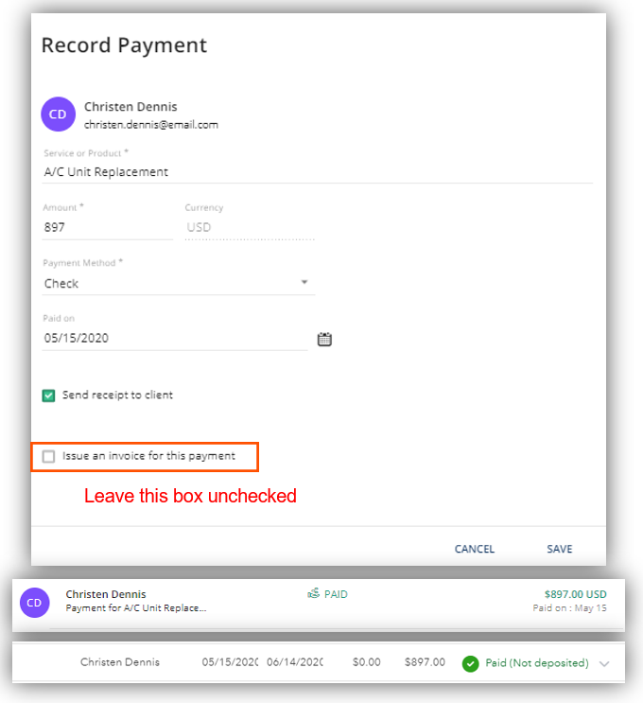Click Christen Dennis name in the invoice table row
643x703 pixels.
tap(120, 662)
